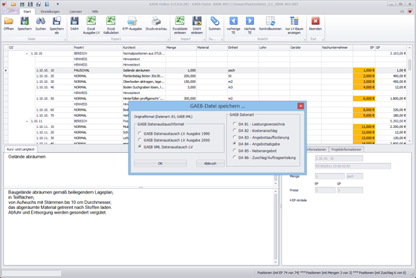
Task: Click the first save icon in title bar
Action: (x=22, y=4)
